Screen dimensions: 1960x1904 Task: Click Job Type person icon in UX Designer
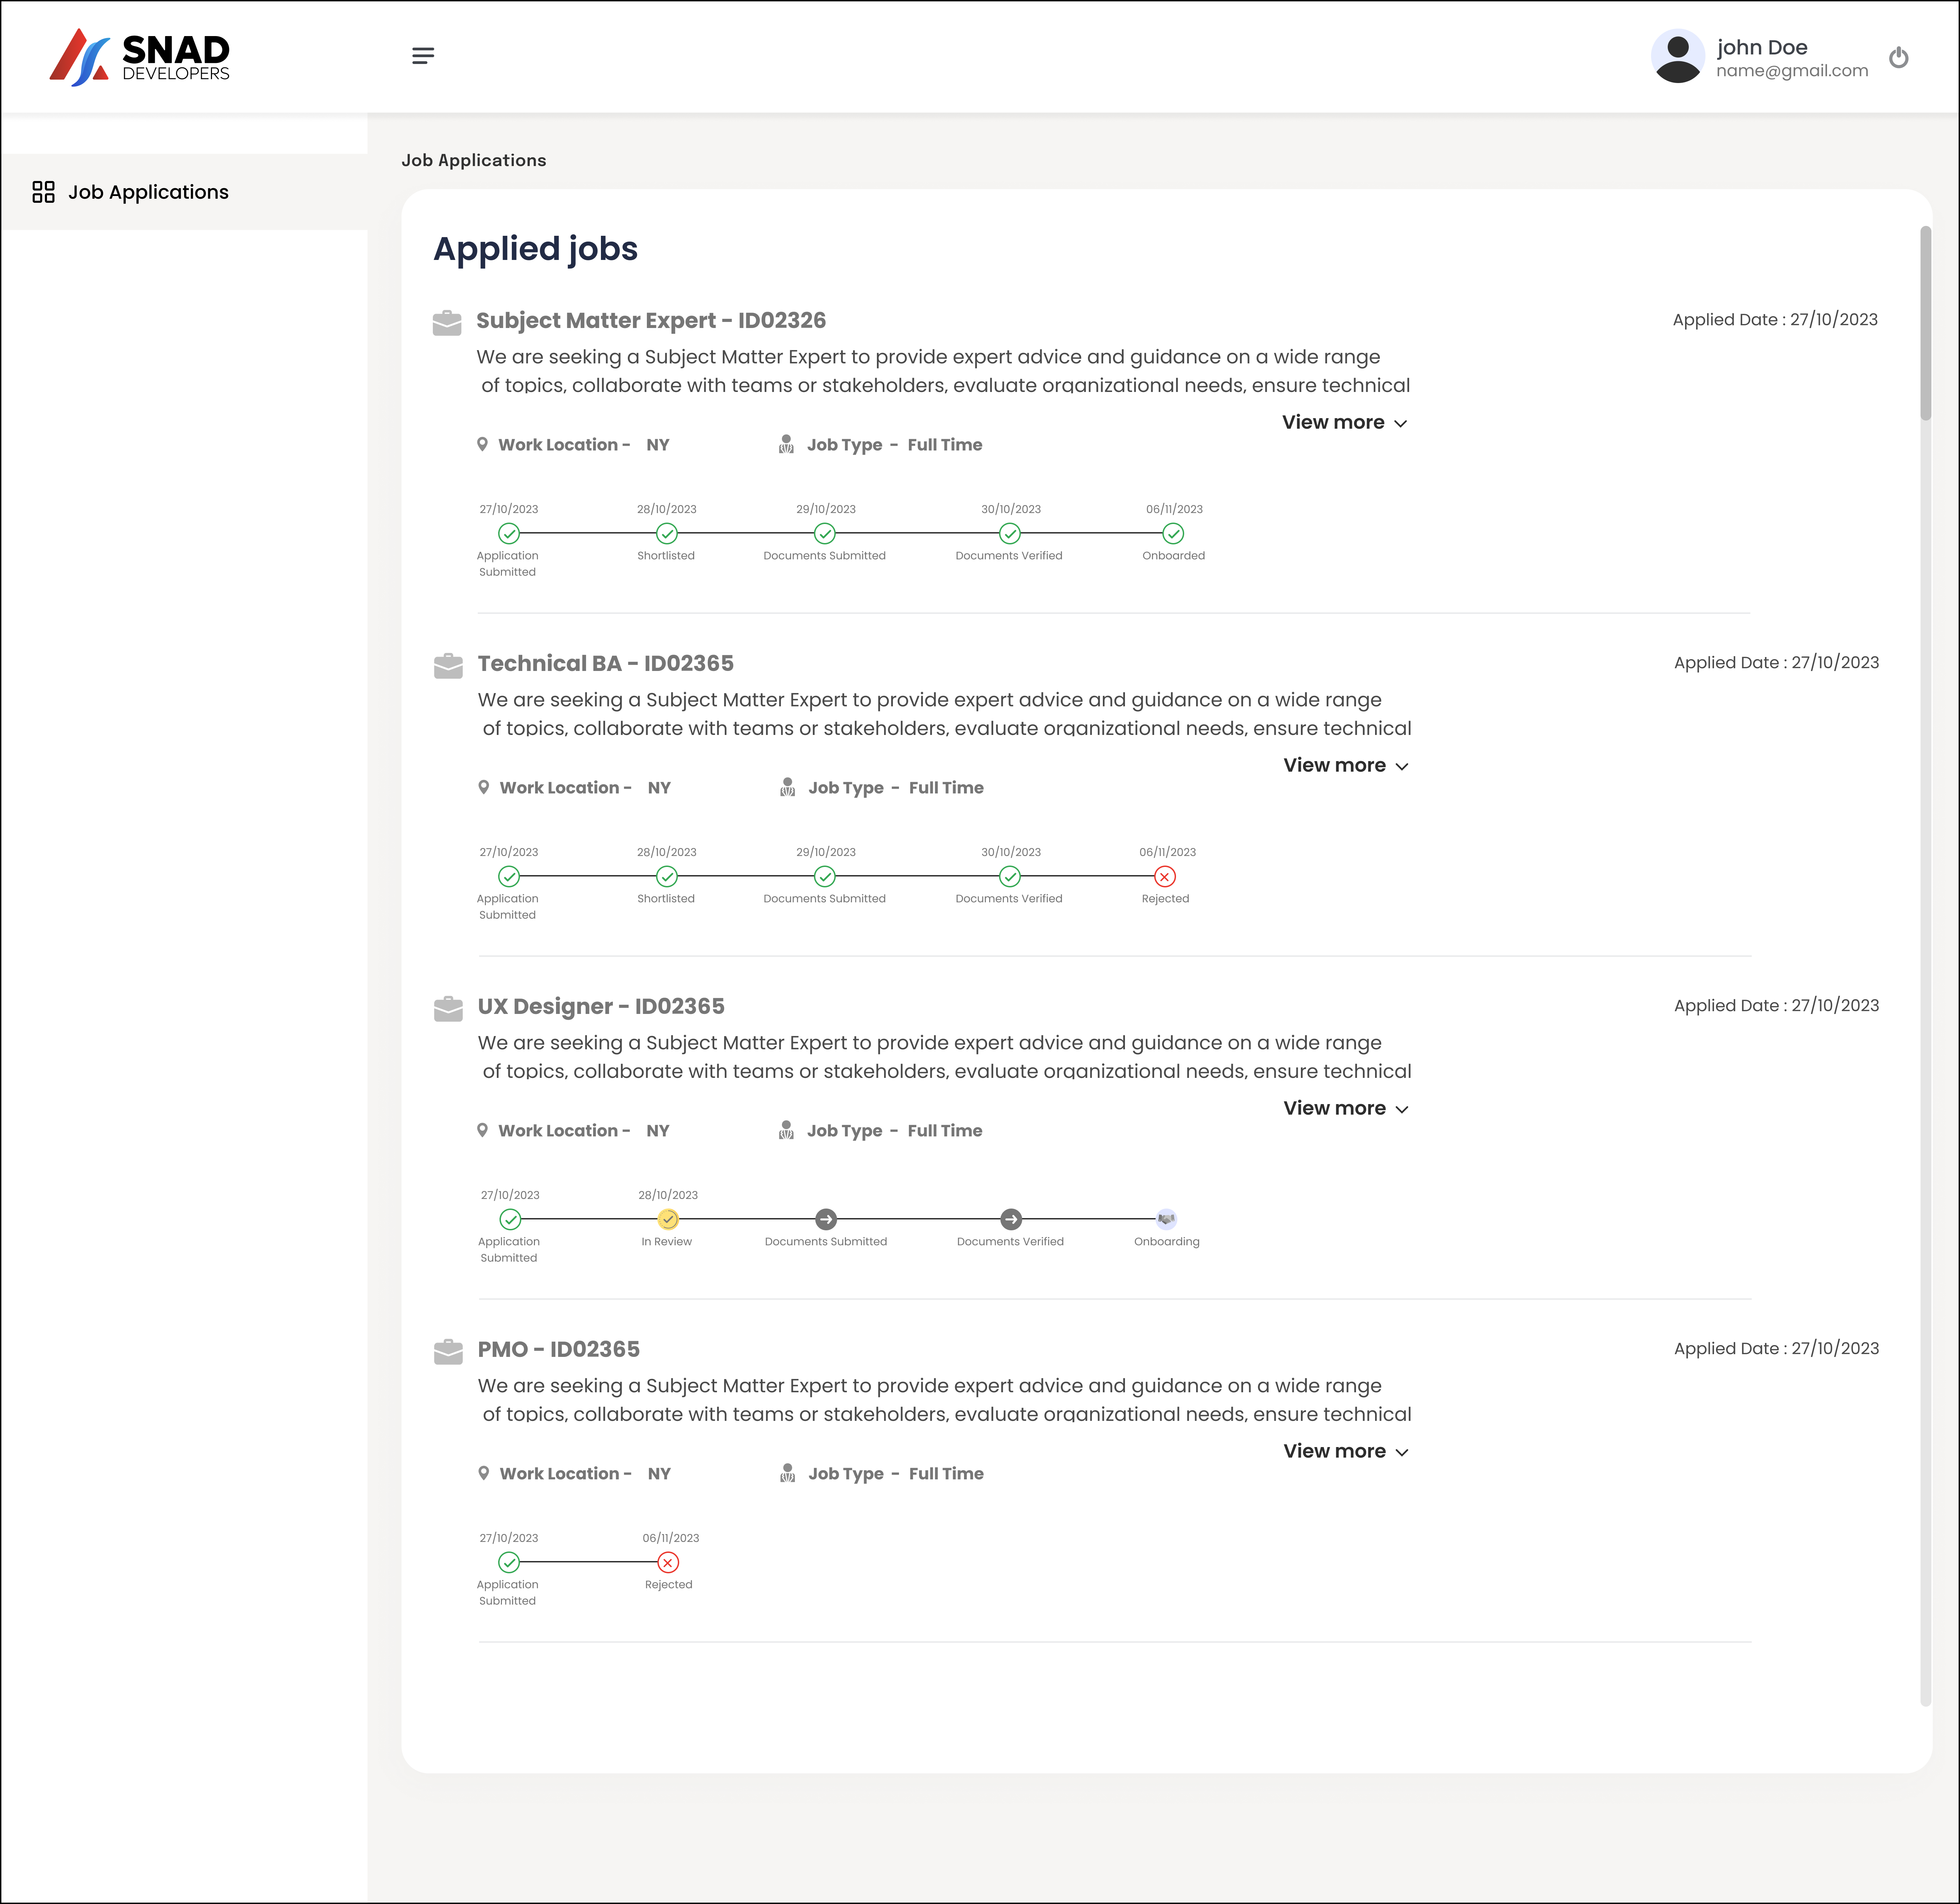click(x=786, y=1130)
